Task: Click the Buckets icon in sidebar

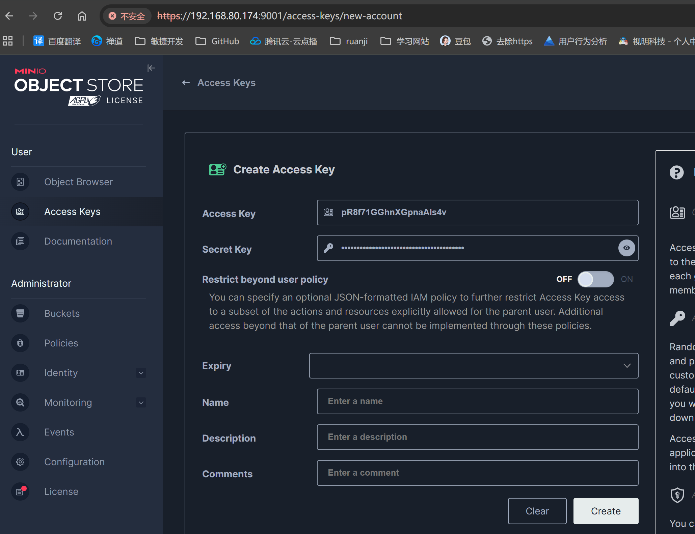Action: pos(20,314)
